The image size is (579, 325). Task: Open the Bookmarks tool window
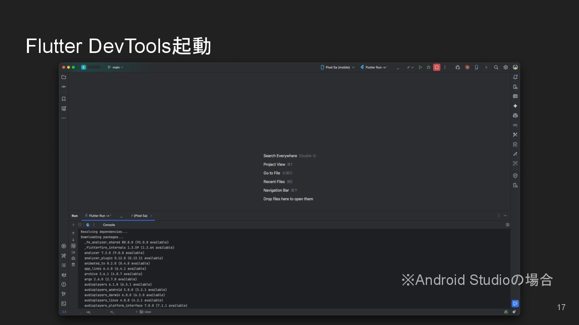coord(64,99)
